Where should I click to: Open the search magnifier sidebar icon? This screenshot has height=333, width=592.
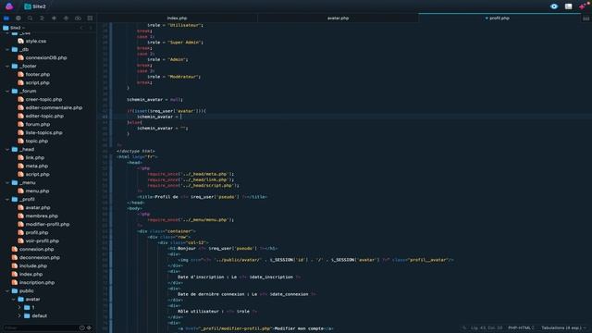[x=31, y=18]
